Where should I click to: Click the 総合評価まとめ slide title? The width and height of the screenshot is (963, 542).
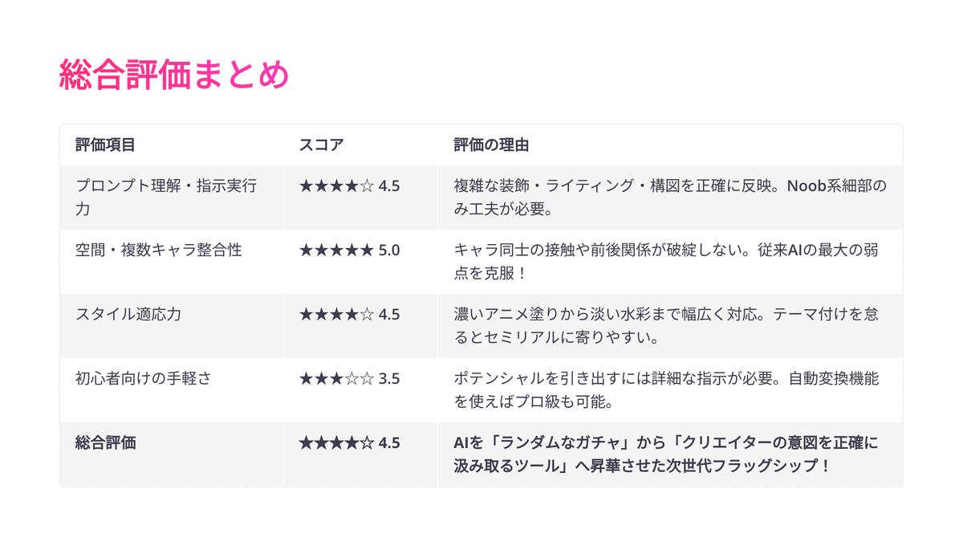tap(174, 76)
